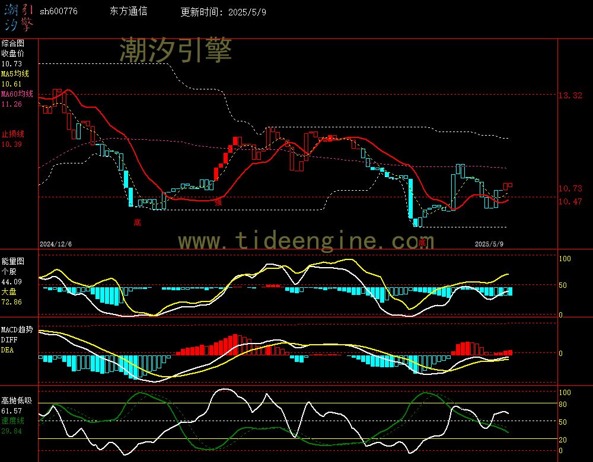Select the 综合图 panel label
The image size is (593, 462).
click(13, 43)
